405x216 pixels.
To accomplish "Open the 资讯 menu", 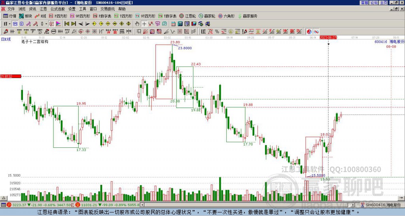I will (32, 9).
